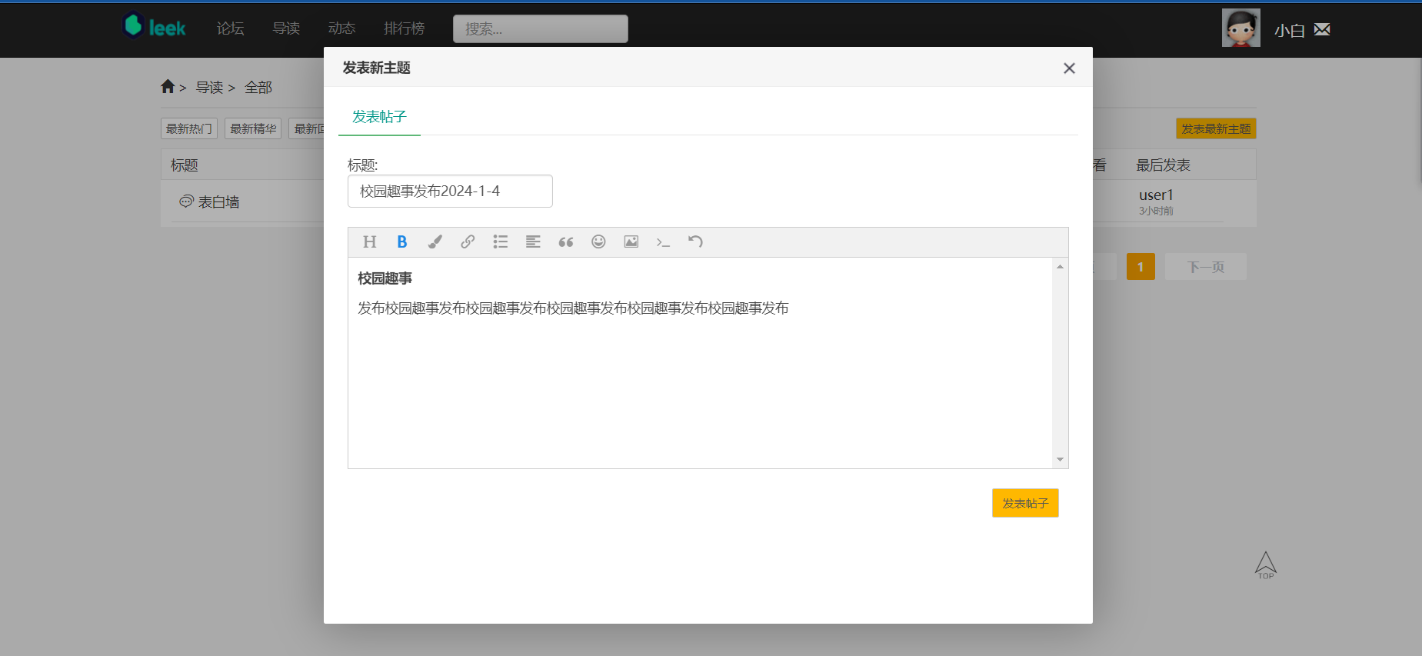
Task: Click the leek logo
Action: (155, 27)
